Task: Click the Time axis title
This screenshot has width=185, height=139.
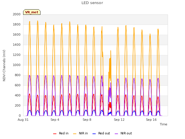Action: coord(164,124)
